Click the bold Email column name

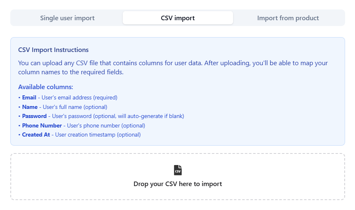tap(29, 98)
